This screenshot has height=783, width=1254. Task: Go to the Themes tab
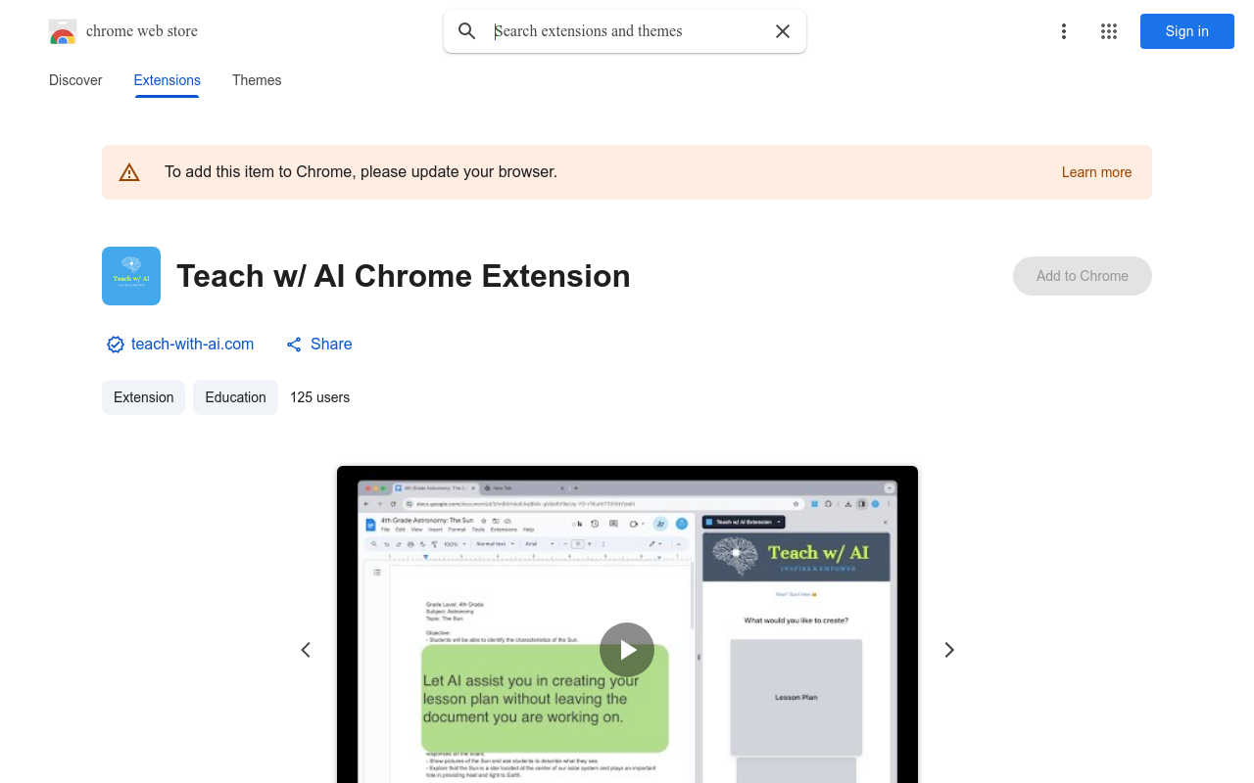[257, 80]
